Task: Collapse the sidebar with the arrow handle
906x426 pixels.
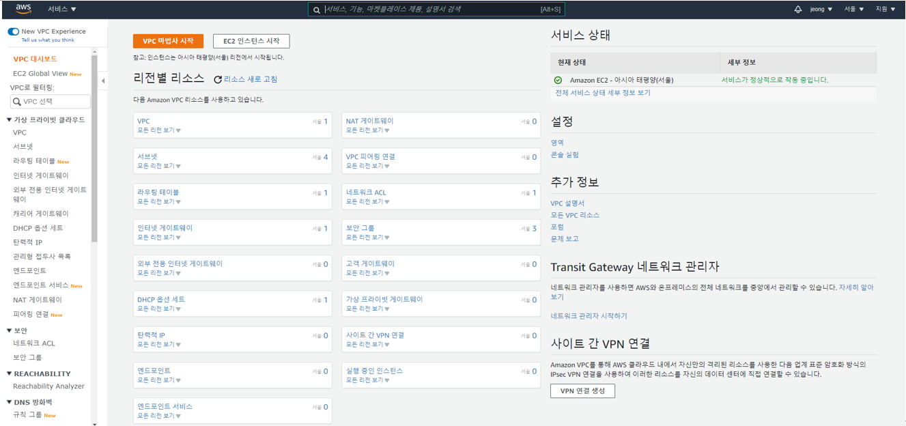Action: point(103,81)
